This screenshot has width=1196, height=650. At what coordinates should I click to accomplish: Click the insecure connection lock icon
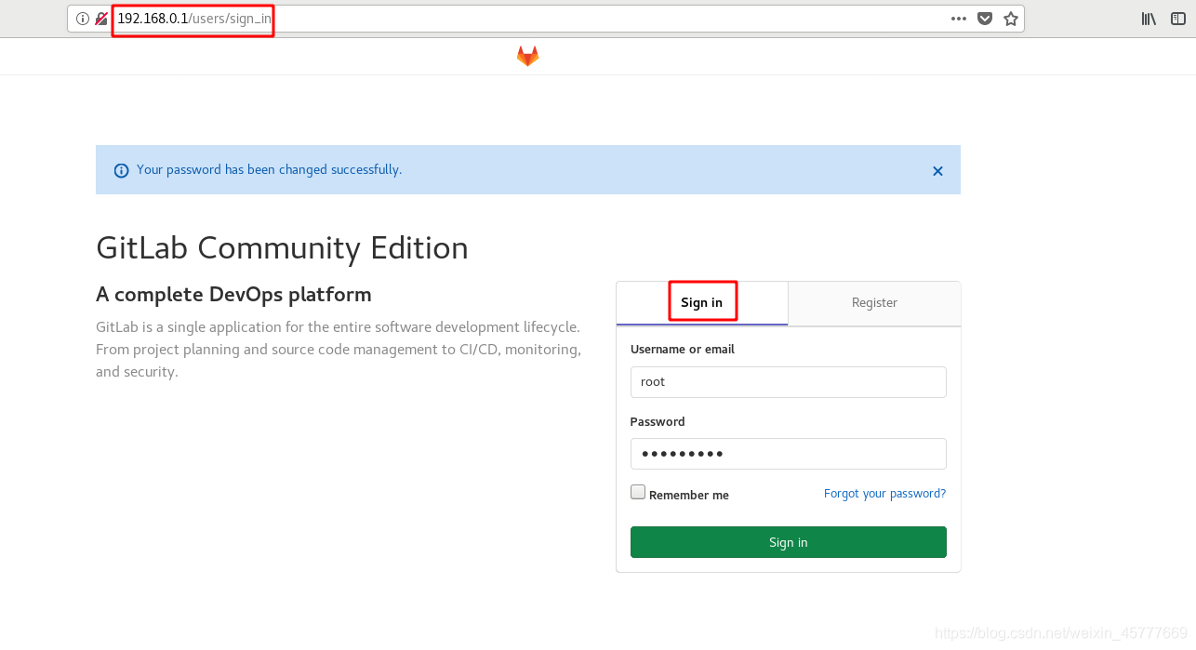(x=101, y=19)
